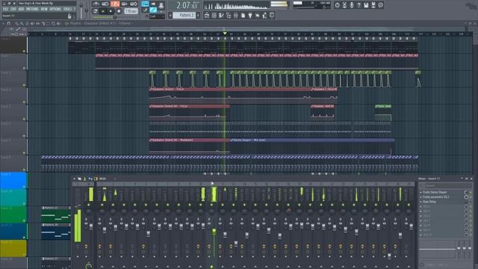Toggle the blue link icon in toolbar

coord(153,10)
